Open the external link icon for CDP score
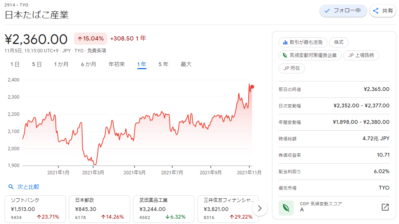Image resolution: width=399 pixels, height=224 pixels. (385, 207)
